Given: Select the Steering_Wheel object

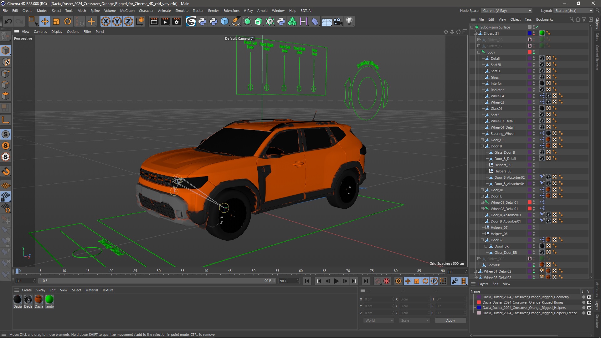Looking at the screenshot, I should pyautogui.click(x=502, y=134).
